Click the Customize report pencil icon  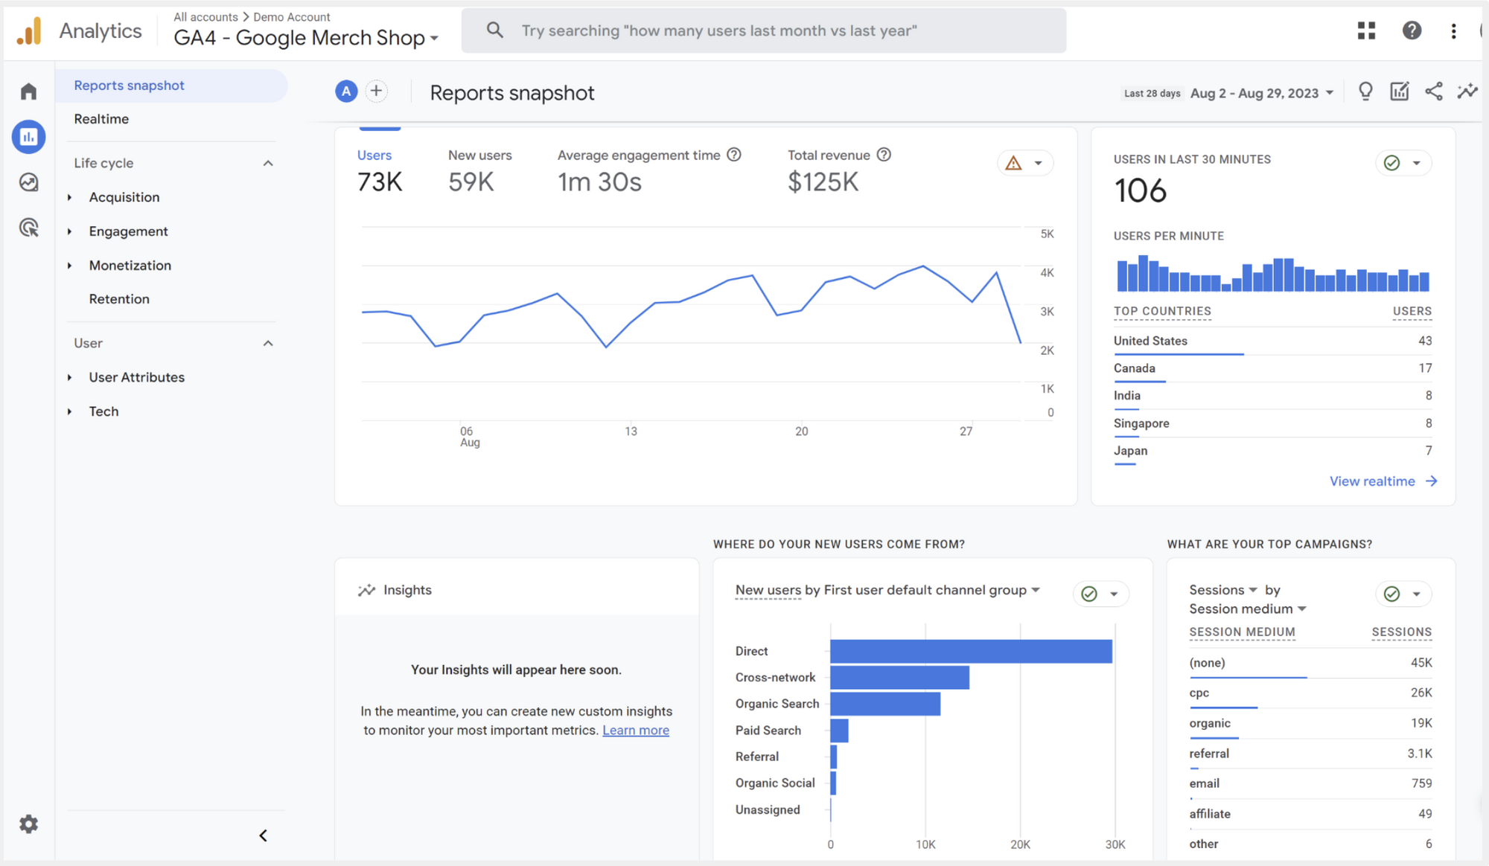(1399, 92)
